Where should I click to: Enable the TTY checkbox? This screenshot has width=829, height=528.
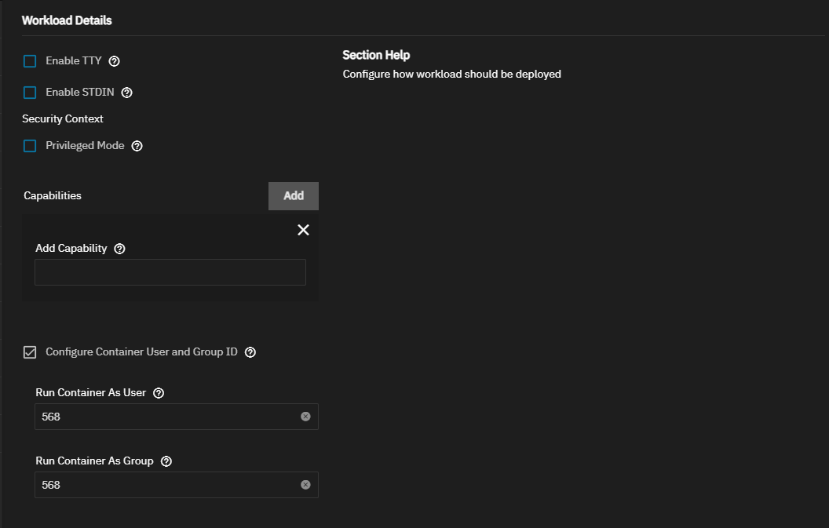(x=30, y=61)
